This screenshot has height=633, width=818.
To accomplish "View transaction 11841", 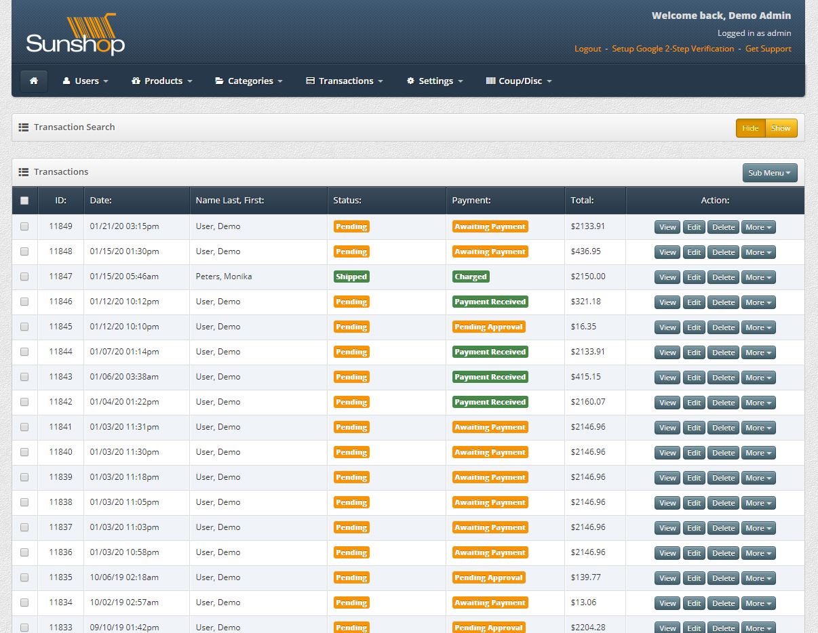I will coord(667,428).
